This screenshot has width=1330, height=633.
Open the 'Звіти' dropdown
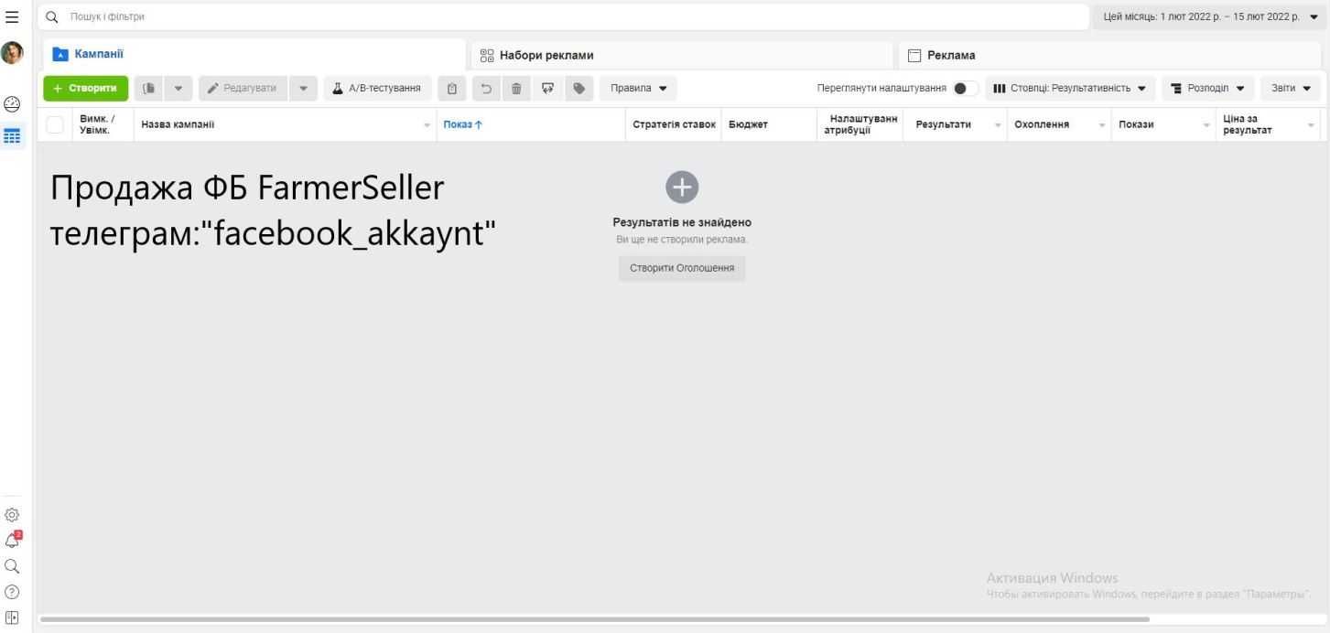(1291, 88)
